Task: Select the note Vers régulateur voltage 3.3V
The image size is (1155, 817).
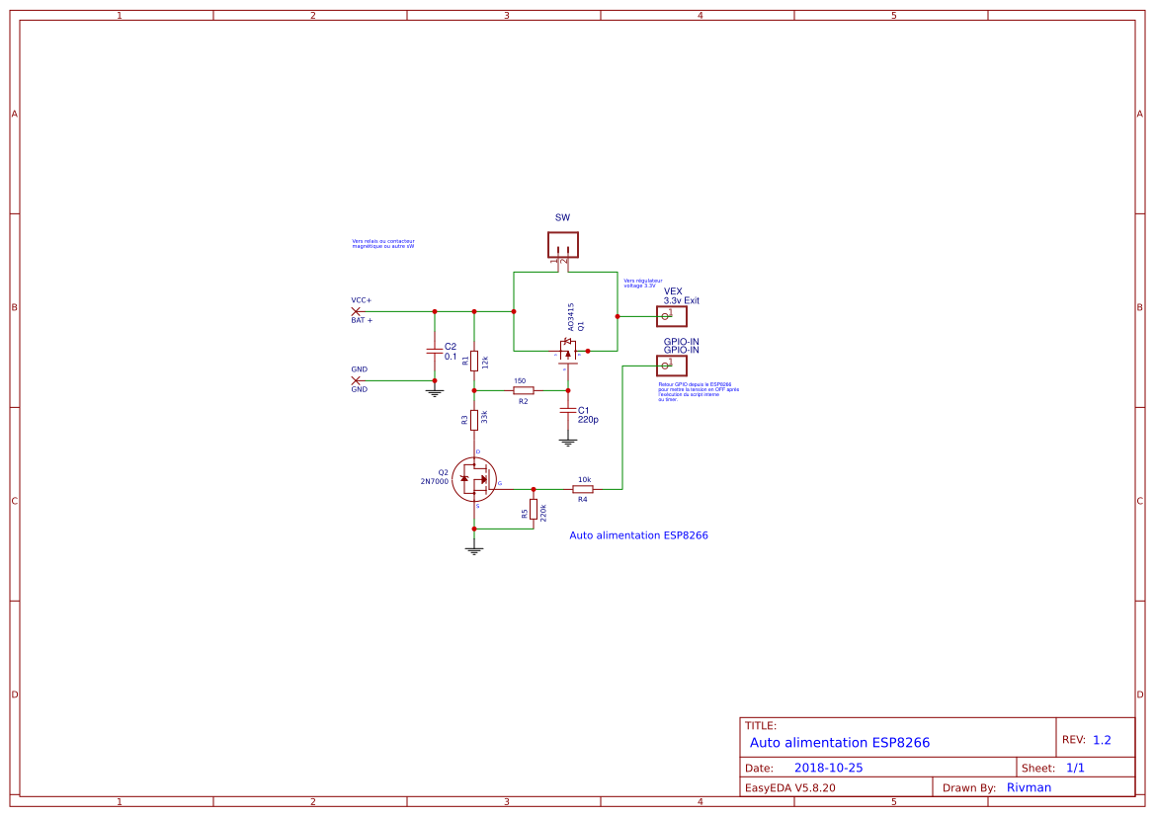Action: click(x=643, y=284)
